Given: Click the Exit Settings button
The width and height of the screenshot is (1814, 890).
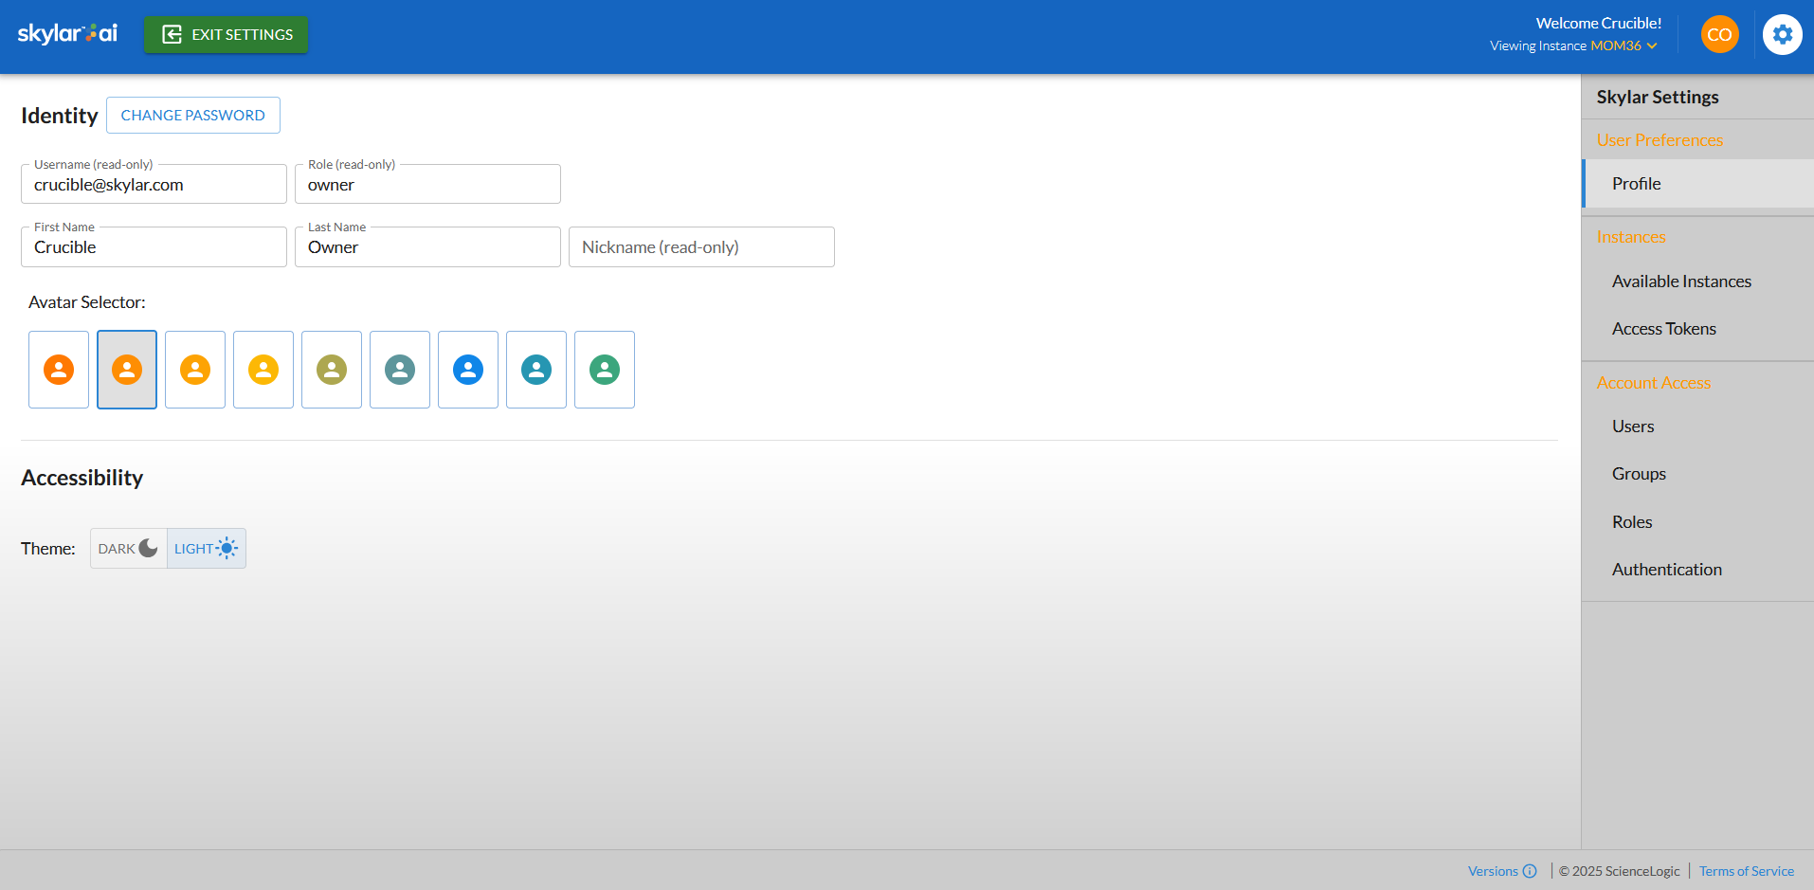Looking at the screenshot, I should (226, 35).
